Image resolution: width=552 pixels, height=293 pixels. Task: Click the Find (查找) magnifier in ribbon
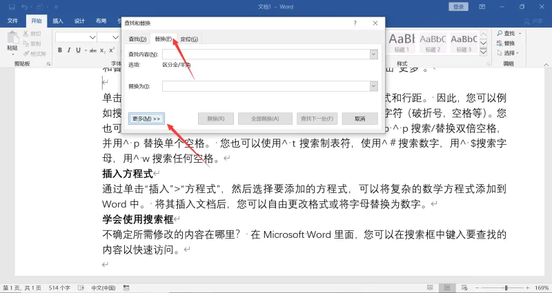click(x=500, y=33)
